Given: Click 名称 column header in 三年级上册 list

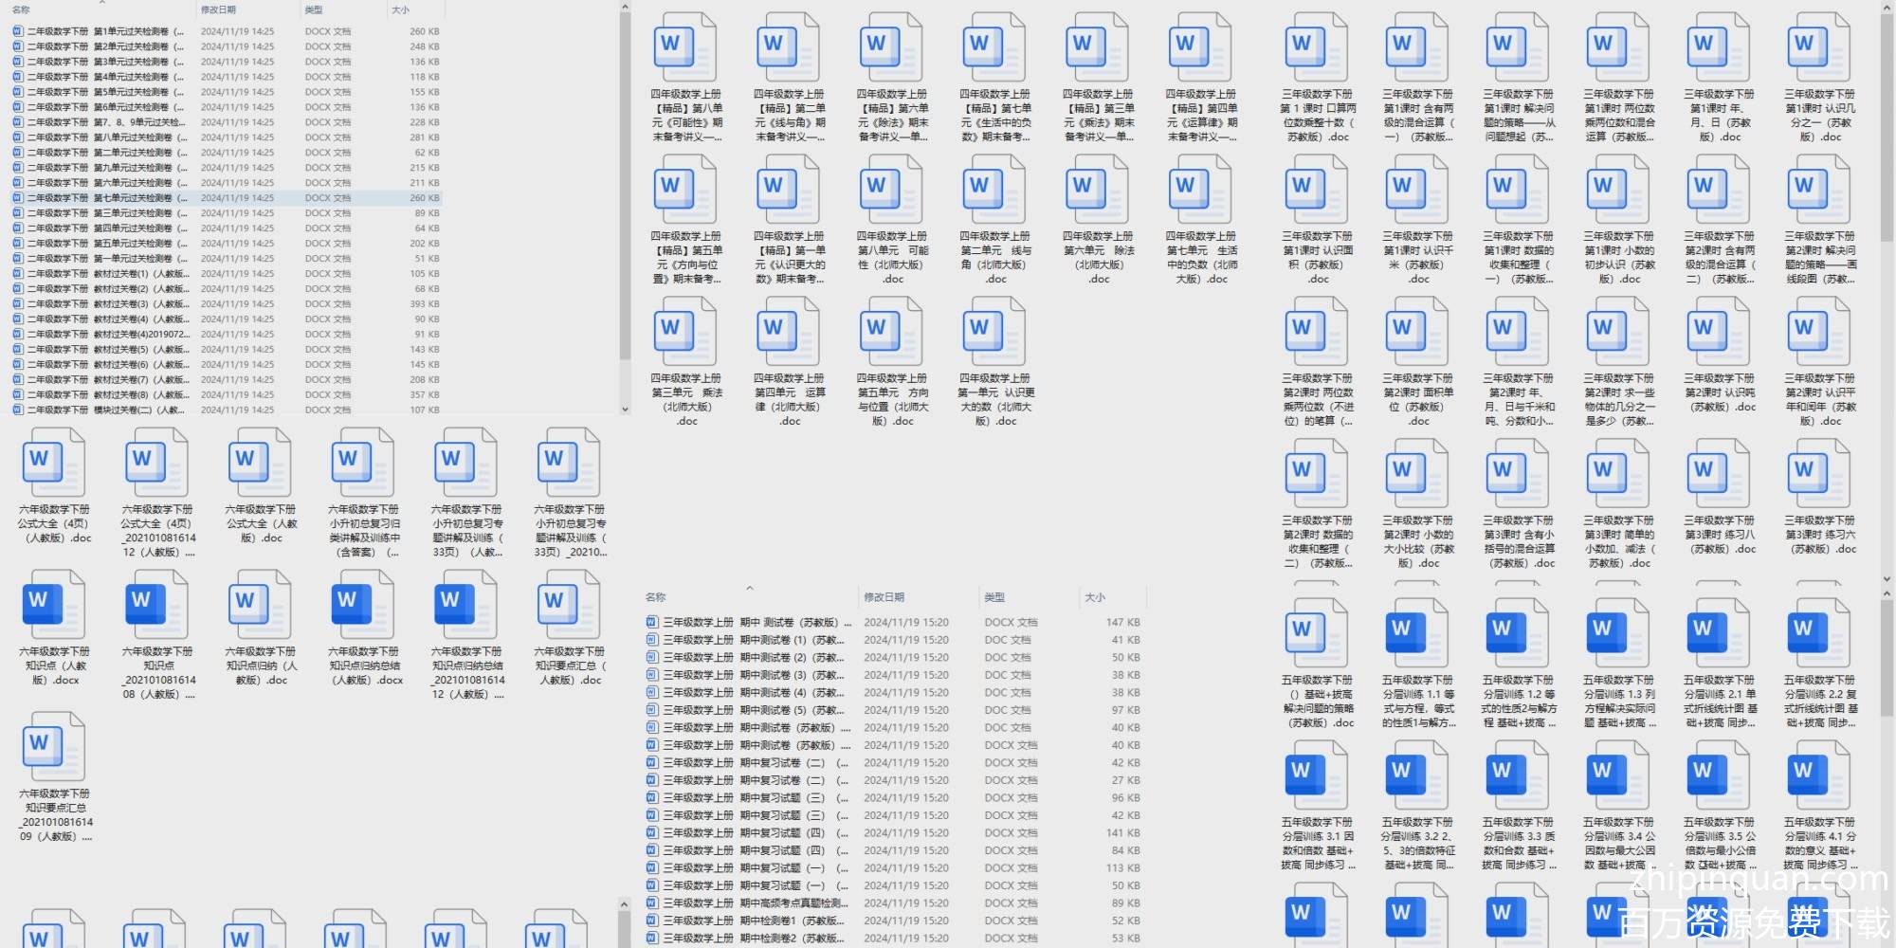Looking at the screenshot, I should pyautogui.click(x=656, y=597).
